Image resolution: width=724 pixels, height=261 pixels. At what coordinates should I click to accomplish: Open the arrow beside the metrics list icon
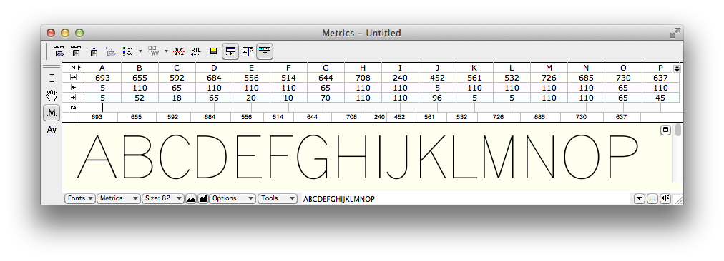tap(140, 51)
